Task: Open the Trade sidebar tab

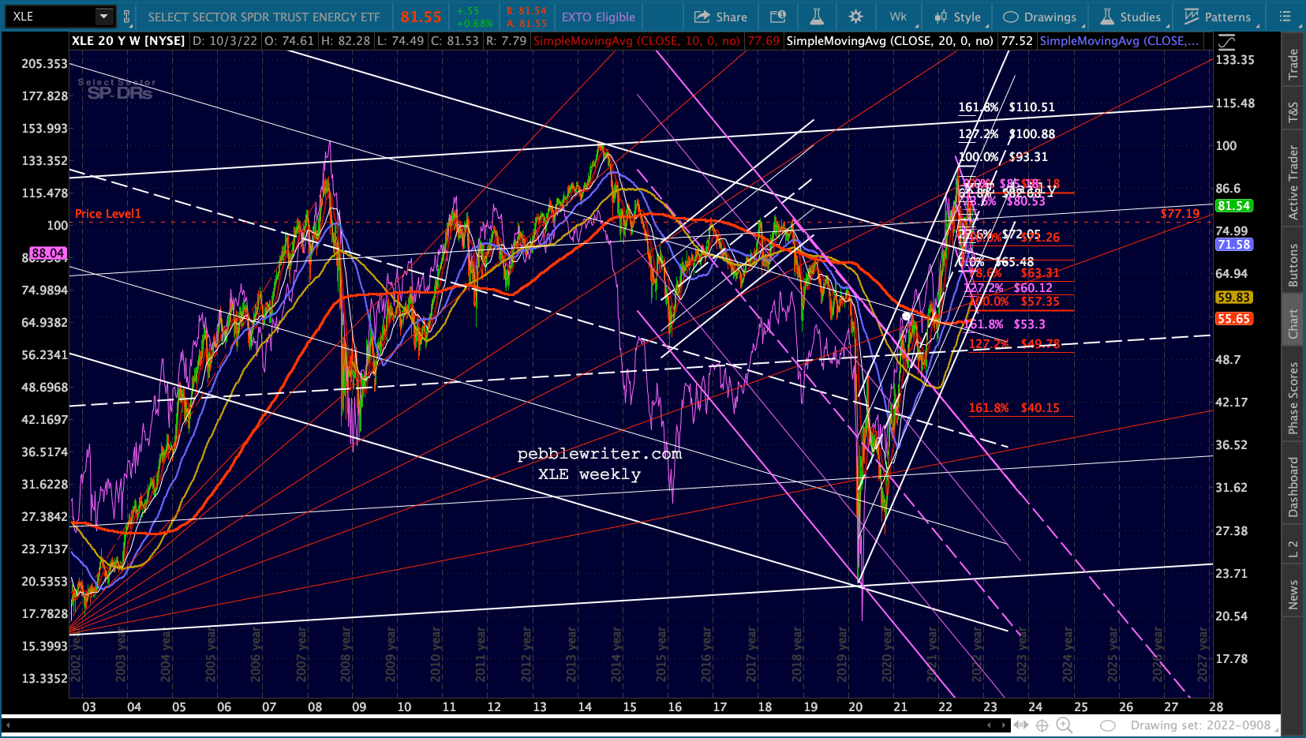Action: pos(1293,64)
